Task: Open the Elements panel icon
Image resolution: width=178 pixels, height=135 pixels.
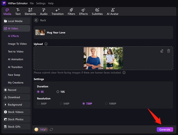Action: point(30,10)
